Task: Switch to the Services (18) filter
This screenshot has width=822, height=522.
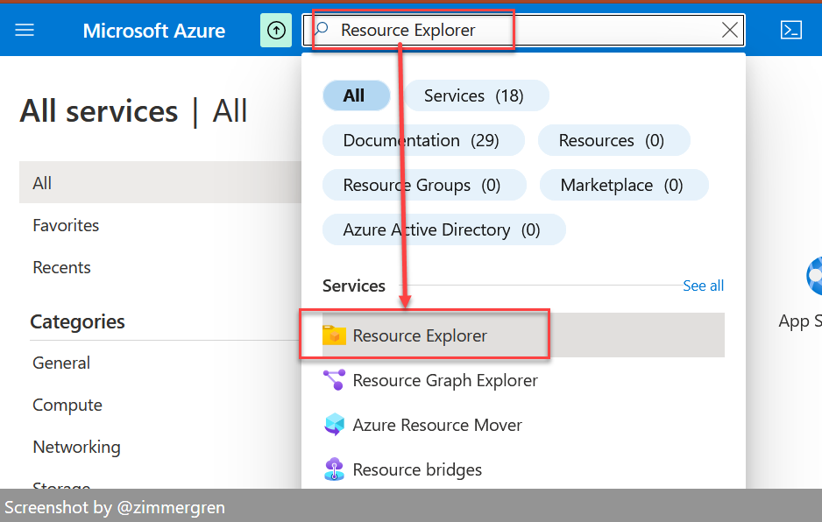Action: 476,95
